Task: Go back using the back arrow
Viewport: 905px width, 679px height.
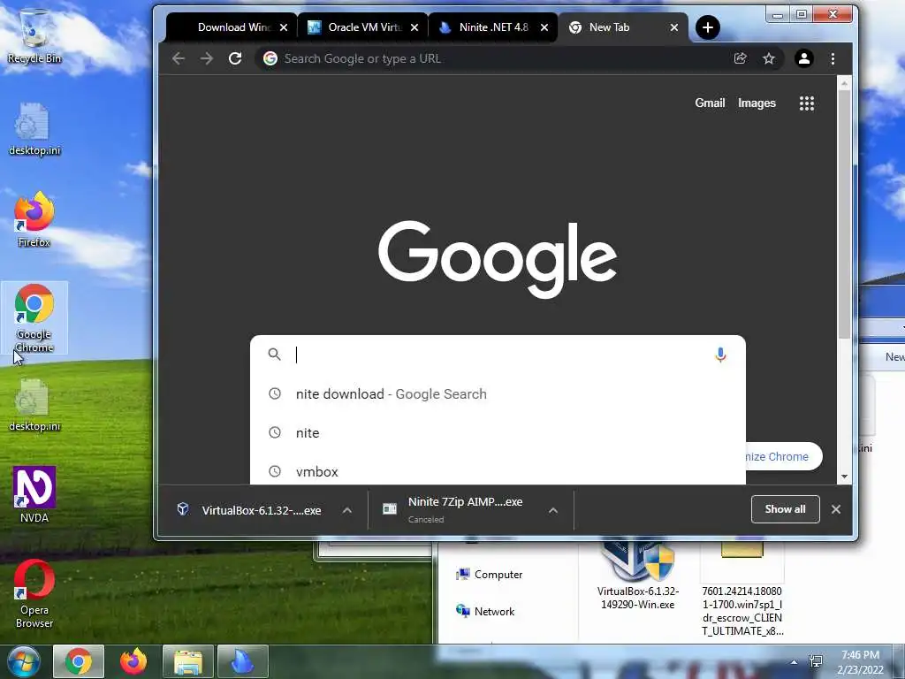Action: pos(179,58)
